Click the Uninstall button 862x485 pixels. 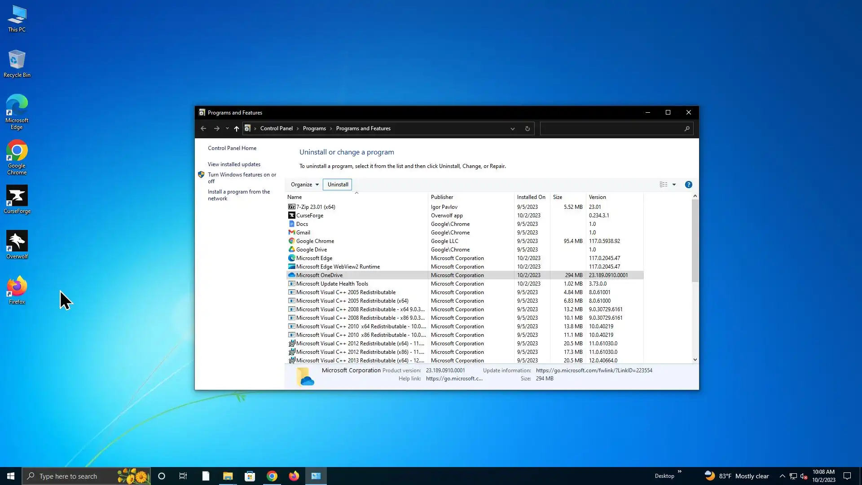pyautogui.click(x=338, y=185)
